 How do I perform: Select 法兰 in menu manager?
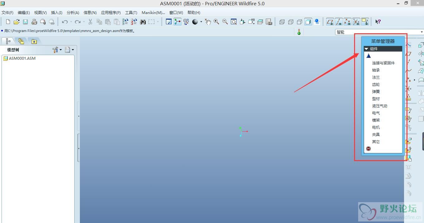376,77
